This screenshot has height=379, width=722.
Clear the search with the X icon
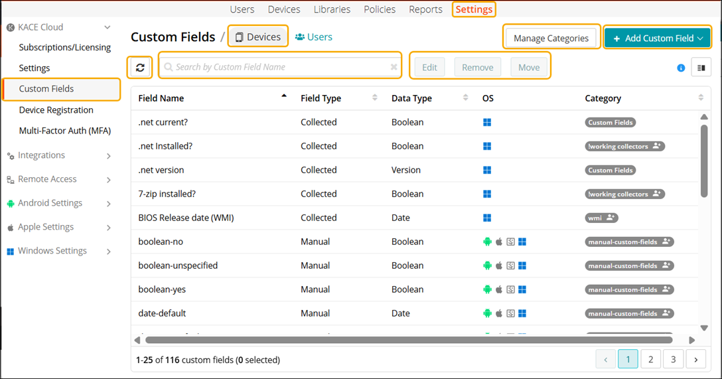[394, 67]
